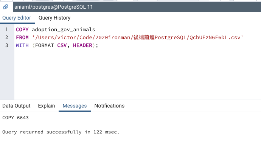
Task: Click the COPY 6643 result message
Action: pos(16,118)
